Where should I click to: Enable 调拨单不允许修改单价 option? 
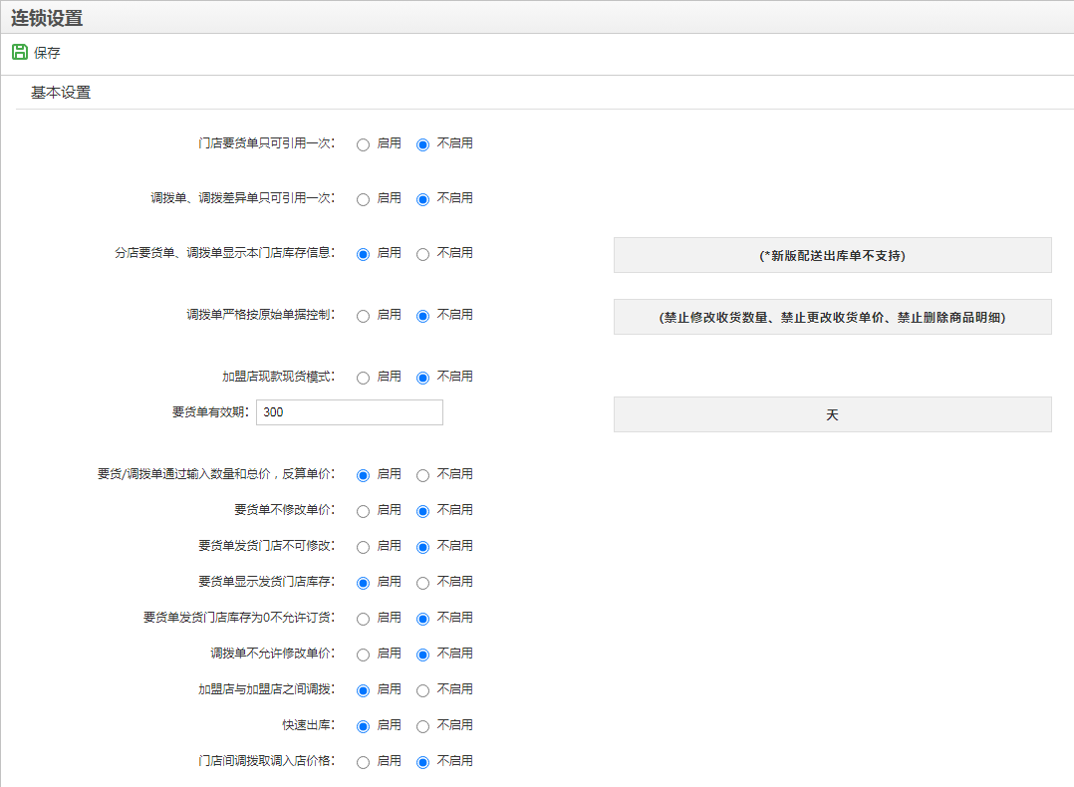tap(364, 655)
